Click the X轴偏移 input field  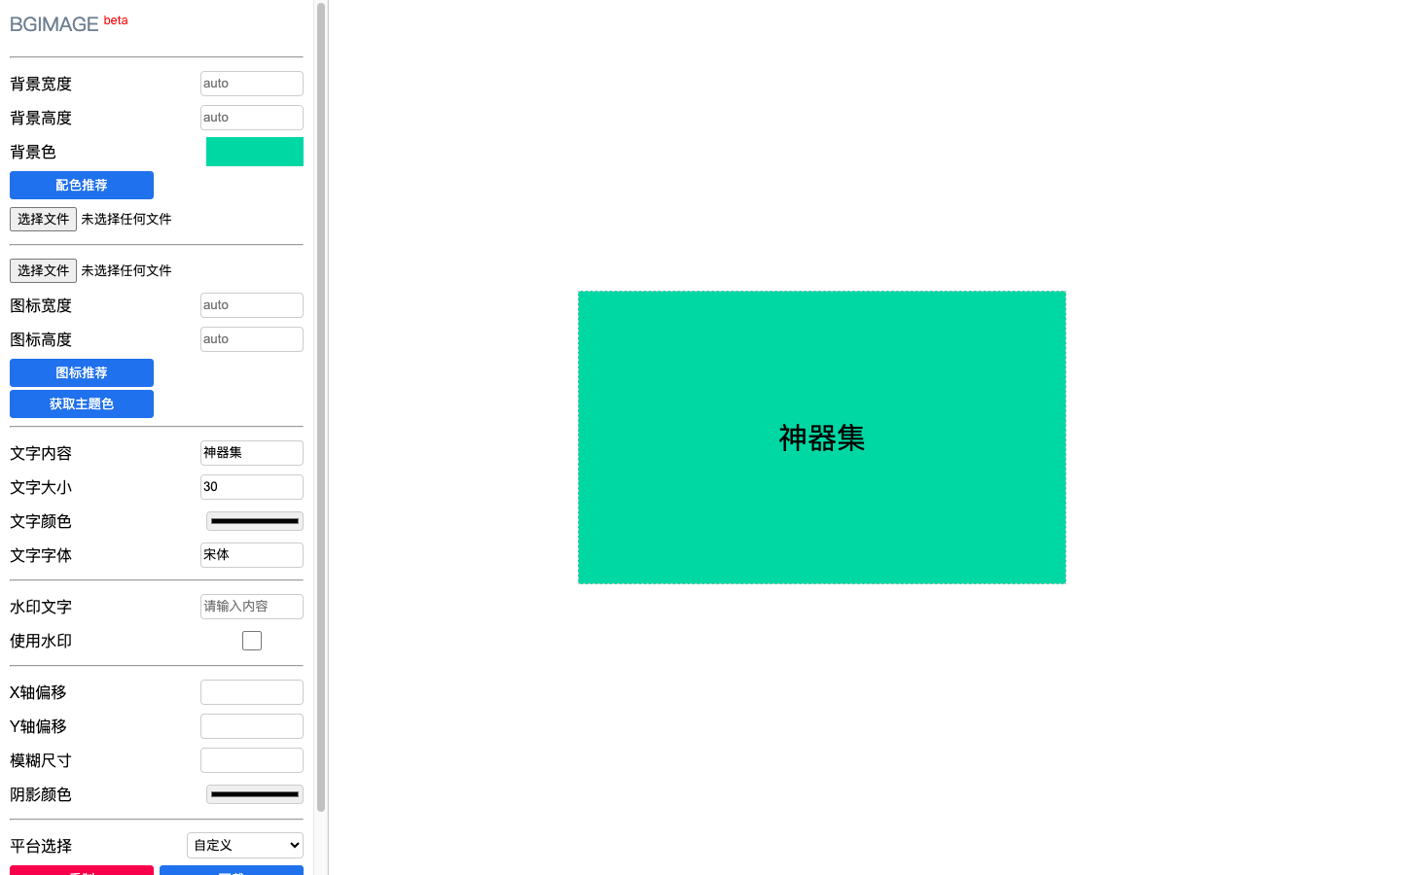251,692
